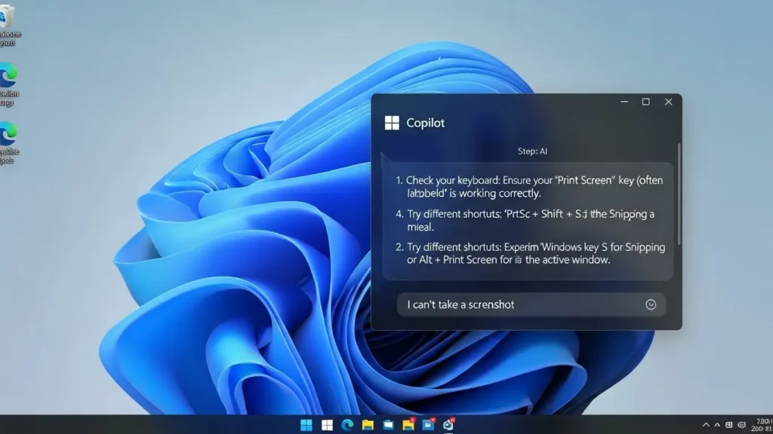
Task: Click the white Windows logo taskbar icon
Action: [327, 425]
